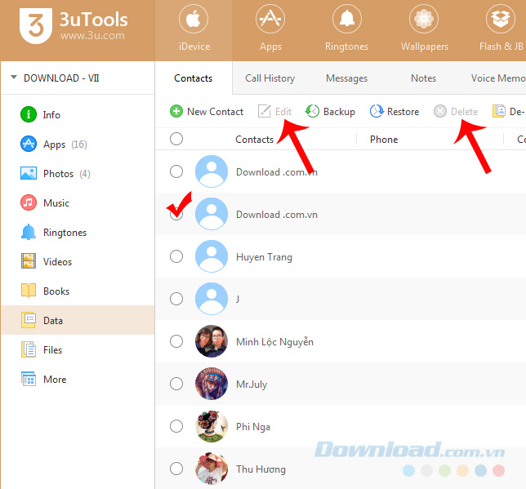Screen dimensions: 526x489
Task: Open the Apps store icon in top bar
Action: [270, 19]
